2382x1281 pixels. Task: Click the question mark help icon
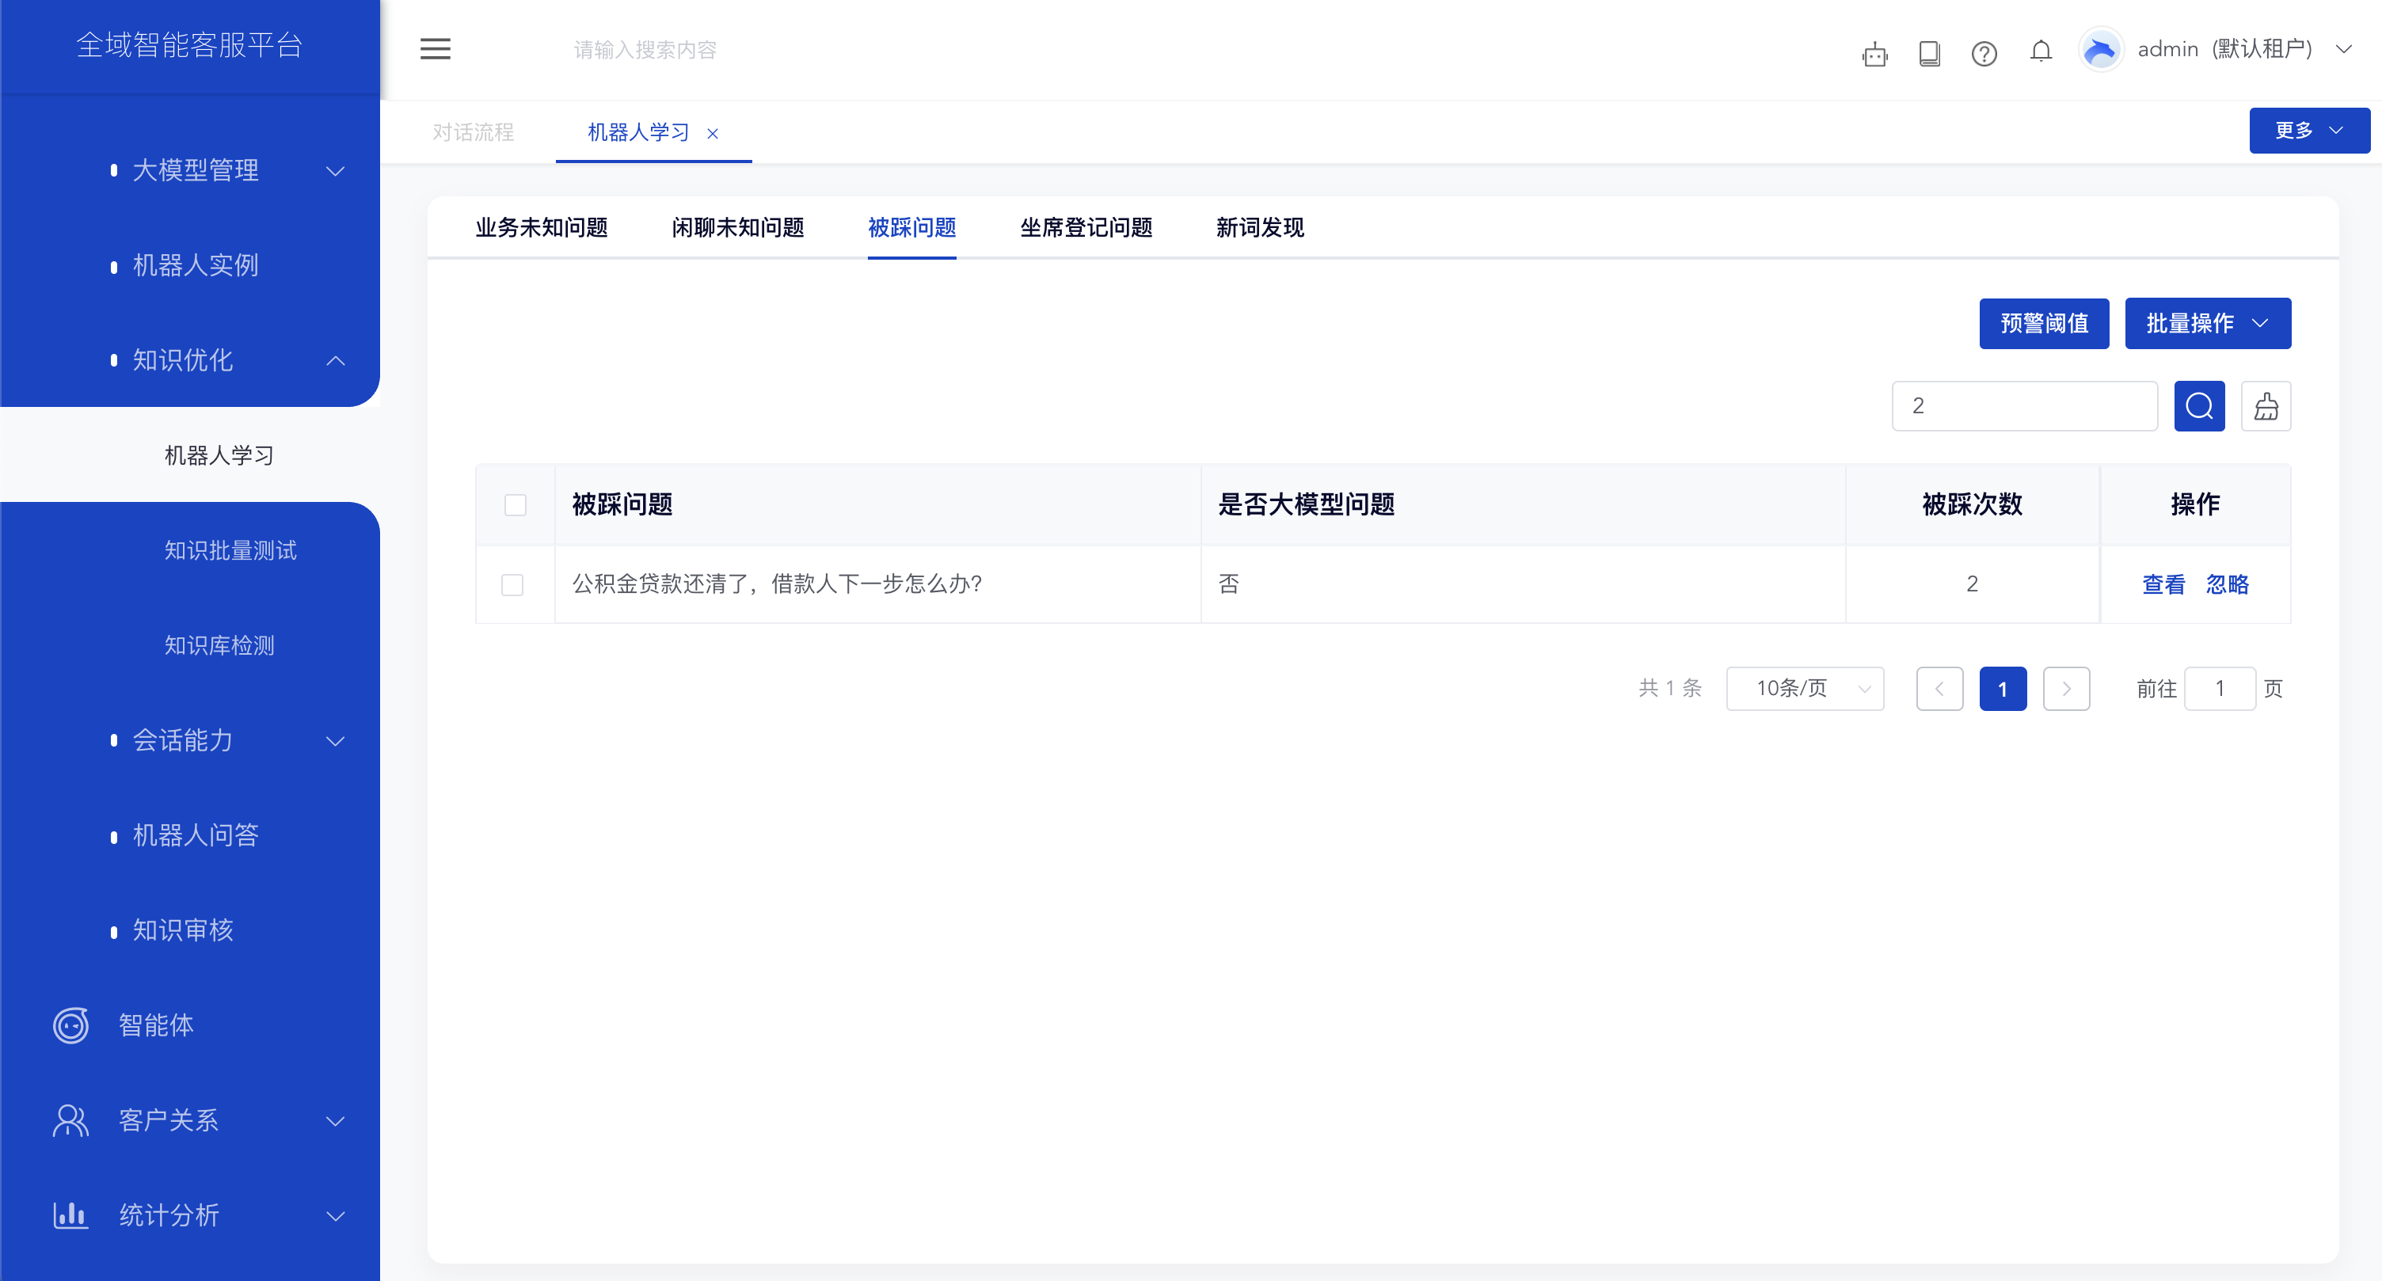coord(1984,53)
